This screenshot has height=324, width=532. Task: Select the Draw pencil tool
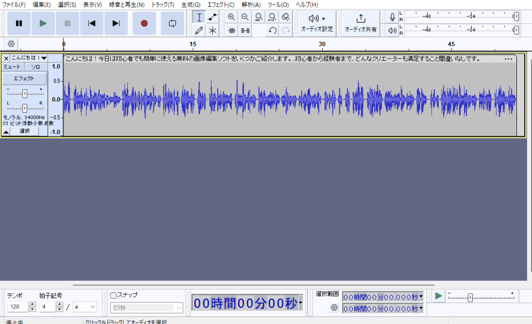198,31
